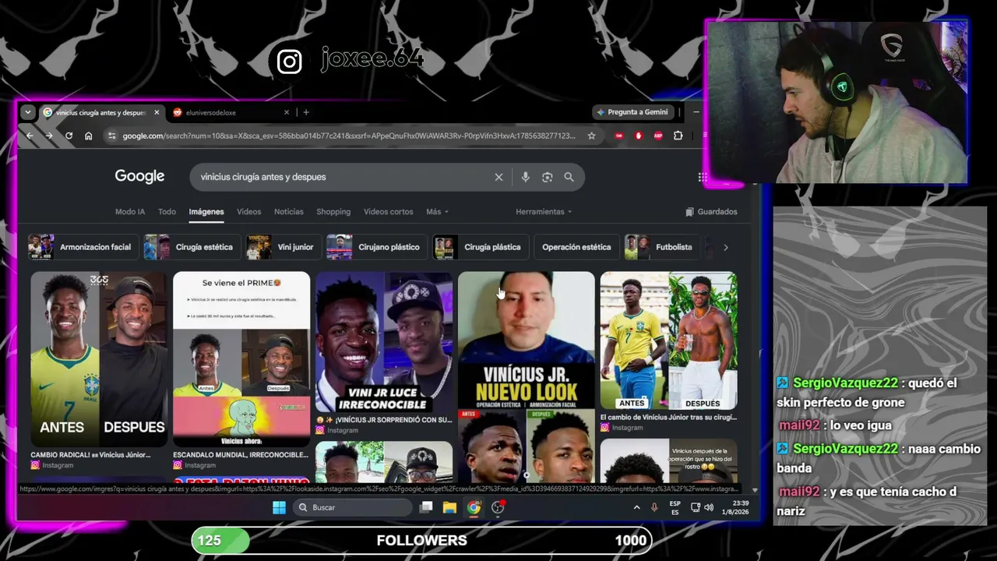
Task: Open the Google apps grid
Action: point(703,177)
